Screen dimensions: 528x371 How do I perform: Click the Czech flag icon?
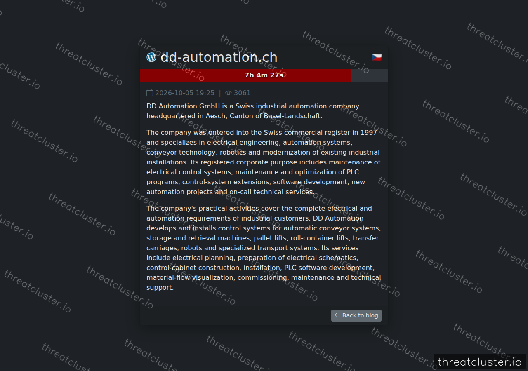[377, 57]
